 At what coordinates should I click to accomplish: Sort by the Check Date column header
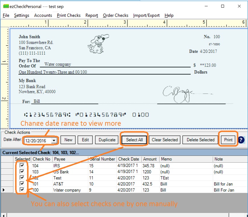pyautogui.click(x=129, y=159)
